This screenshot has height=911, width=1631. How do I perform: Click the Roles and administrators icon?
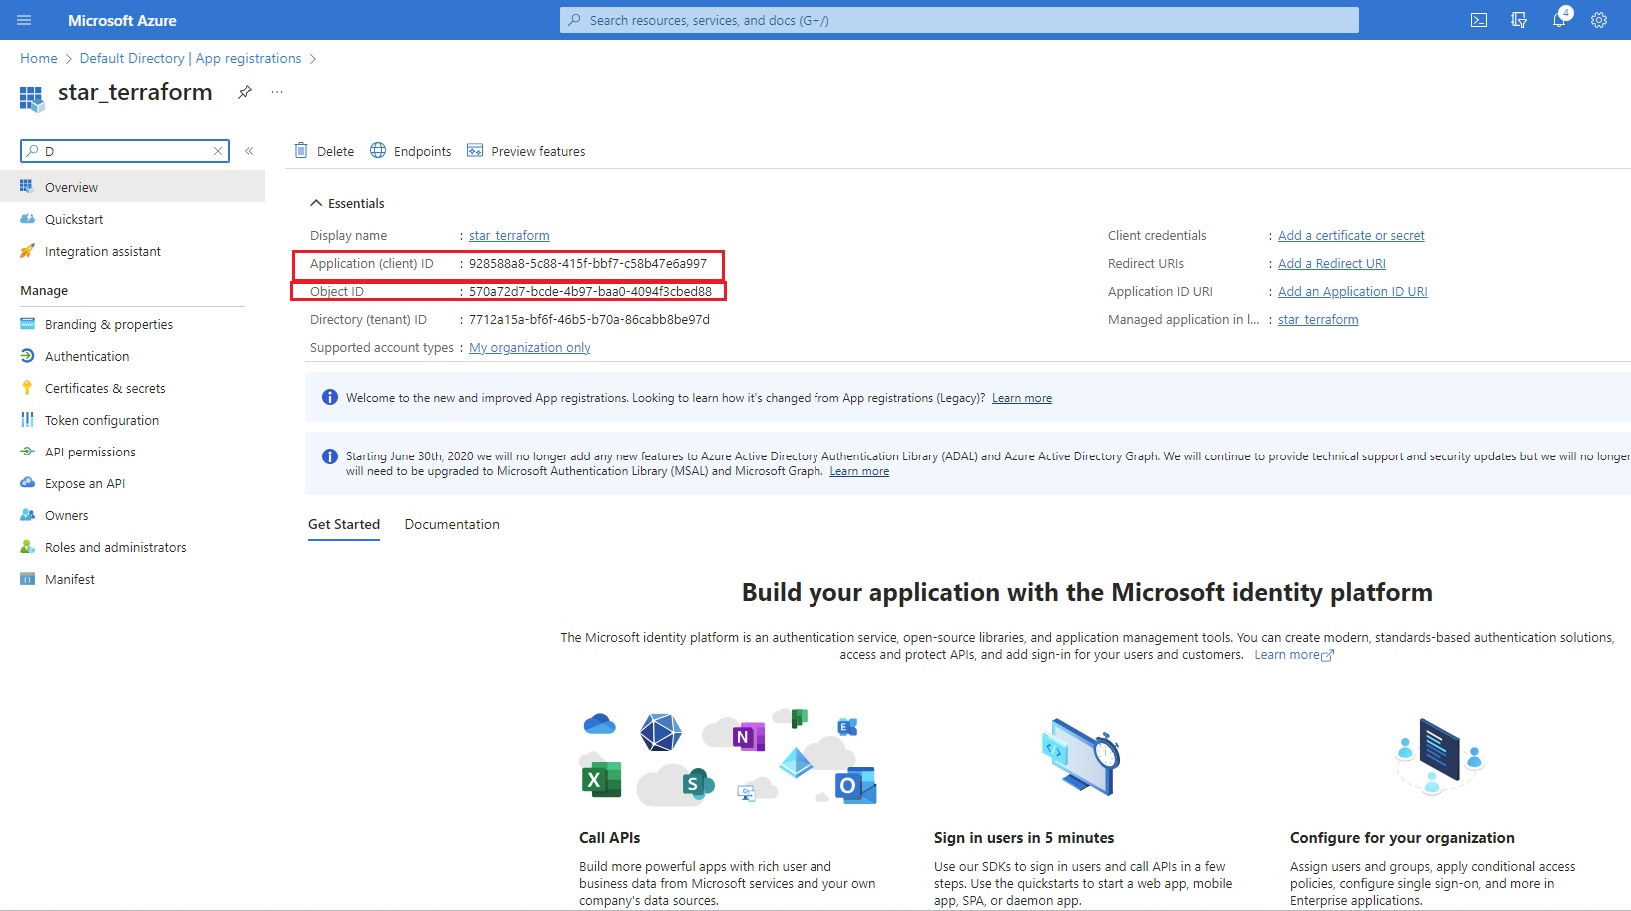point(27,547)
